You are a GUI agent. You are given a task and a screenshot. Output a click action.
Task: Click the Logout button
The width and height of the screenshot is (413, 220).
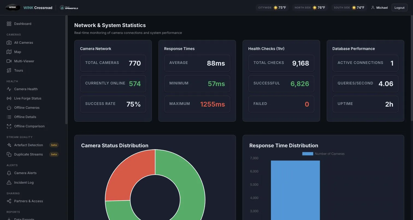(399, 8)
